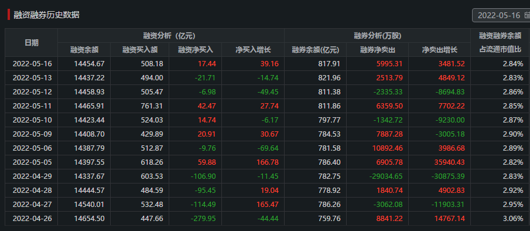
Task: Sort by 融资买入额 column header
Action: 140,50
